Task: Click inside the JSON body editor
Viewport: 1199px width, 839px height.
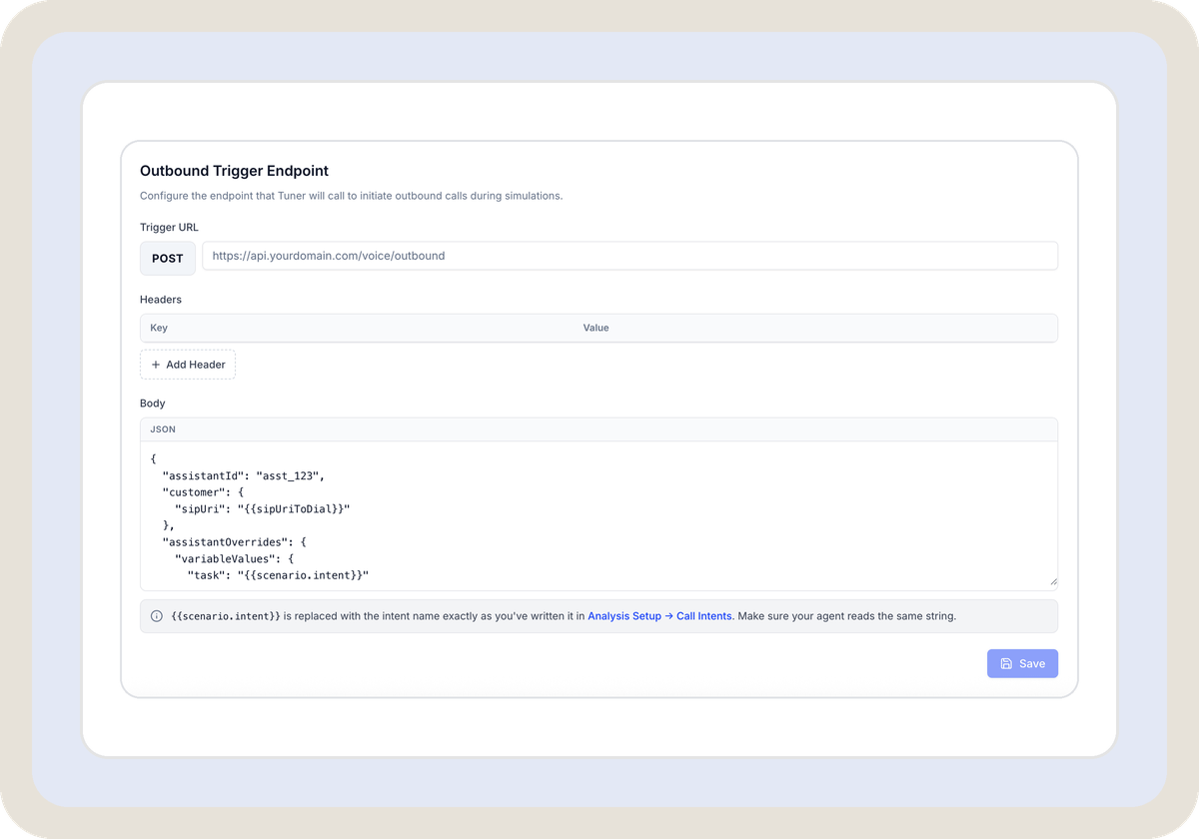Action: click(x=599, y=515)
